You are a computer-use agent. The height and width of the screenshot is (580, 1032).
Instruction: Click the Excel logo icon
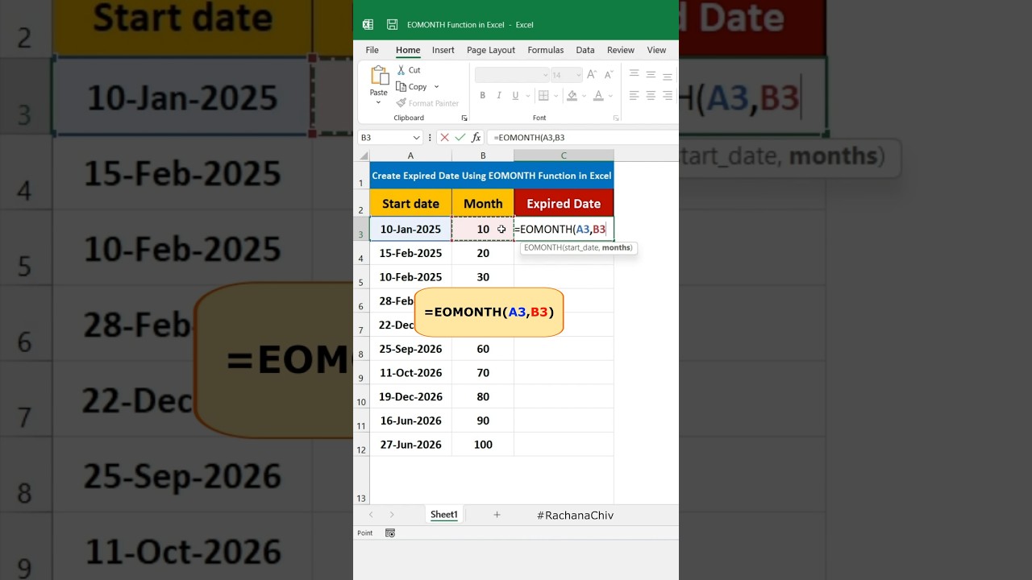click(368, 25)
